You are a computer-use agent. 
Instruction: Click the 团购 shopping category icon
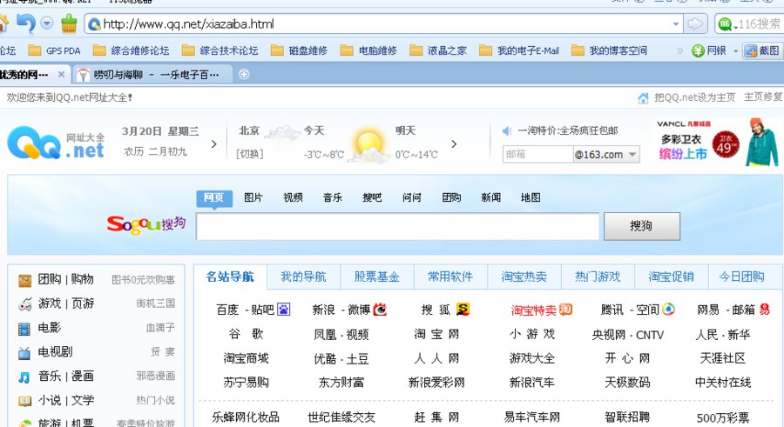(24, 281)
